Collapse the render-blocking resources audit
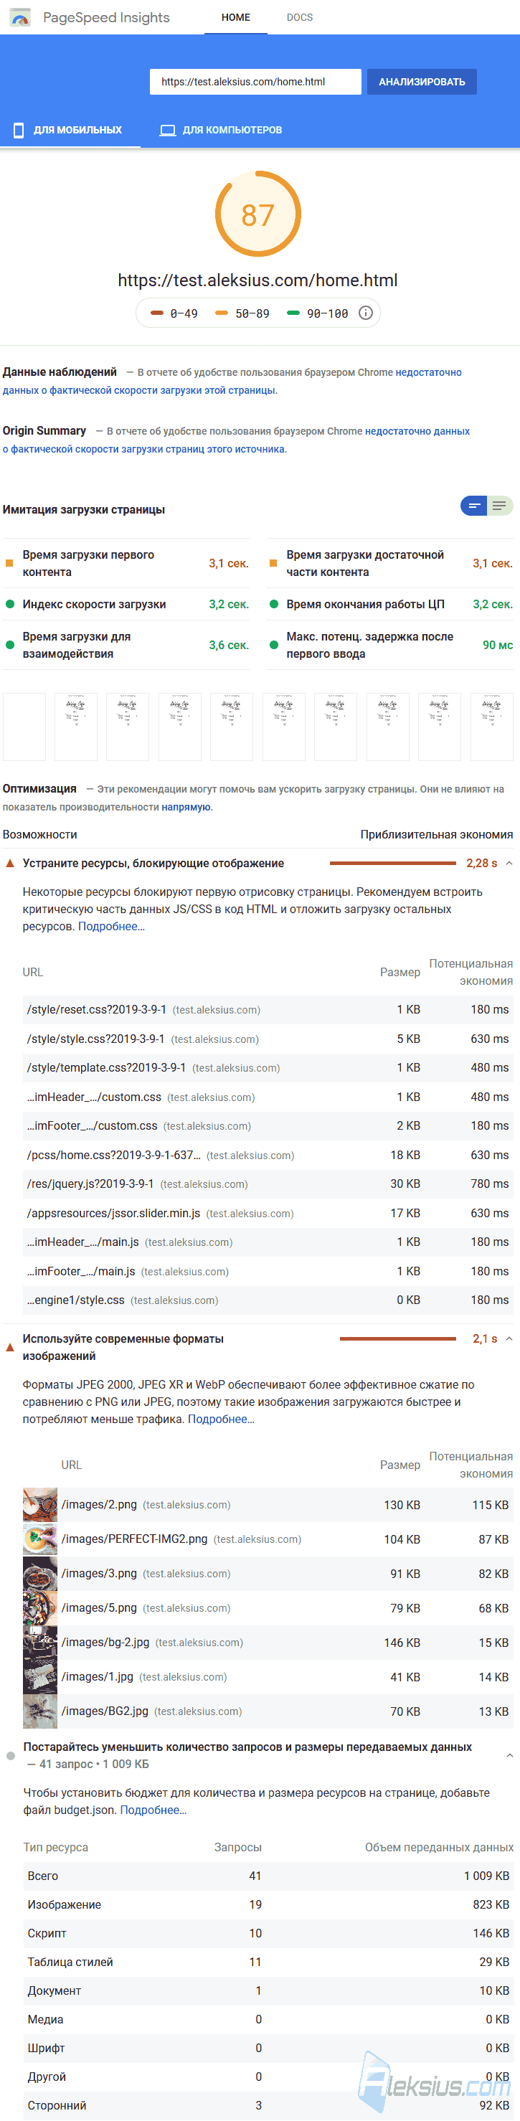The image size is (520, 2121). click(509, 863)
